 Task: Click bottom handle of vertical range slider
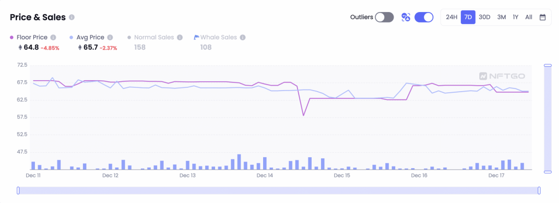(548, 172)
